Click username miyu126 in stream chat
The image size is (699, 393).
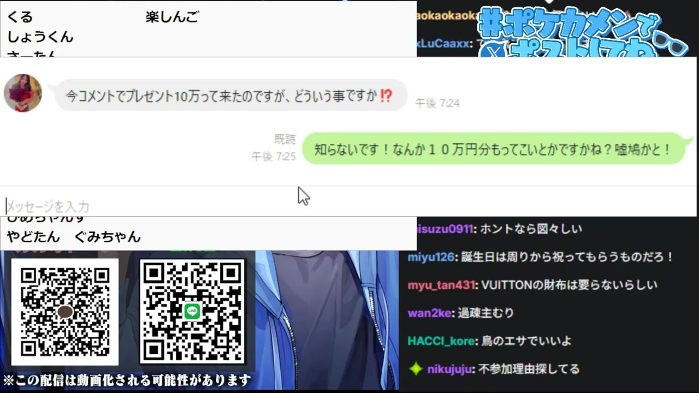pyautogui.click(x=431, y=257)
